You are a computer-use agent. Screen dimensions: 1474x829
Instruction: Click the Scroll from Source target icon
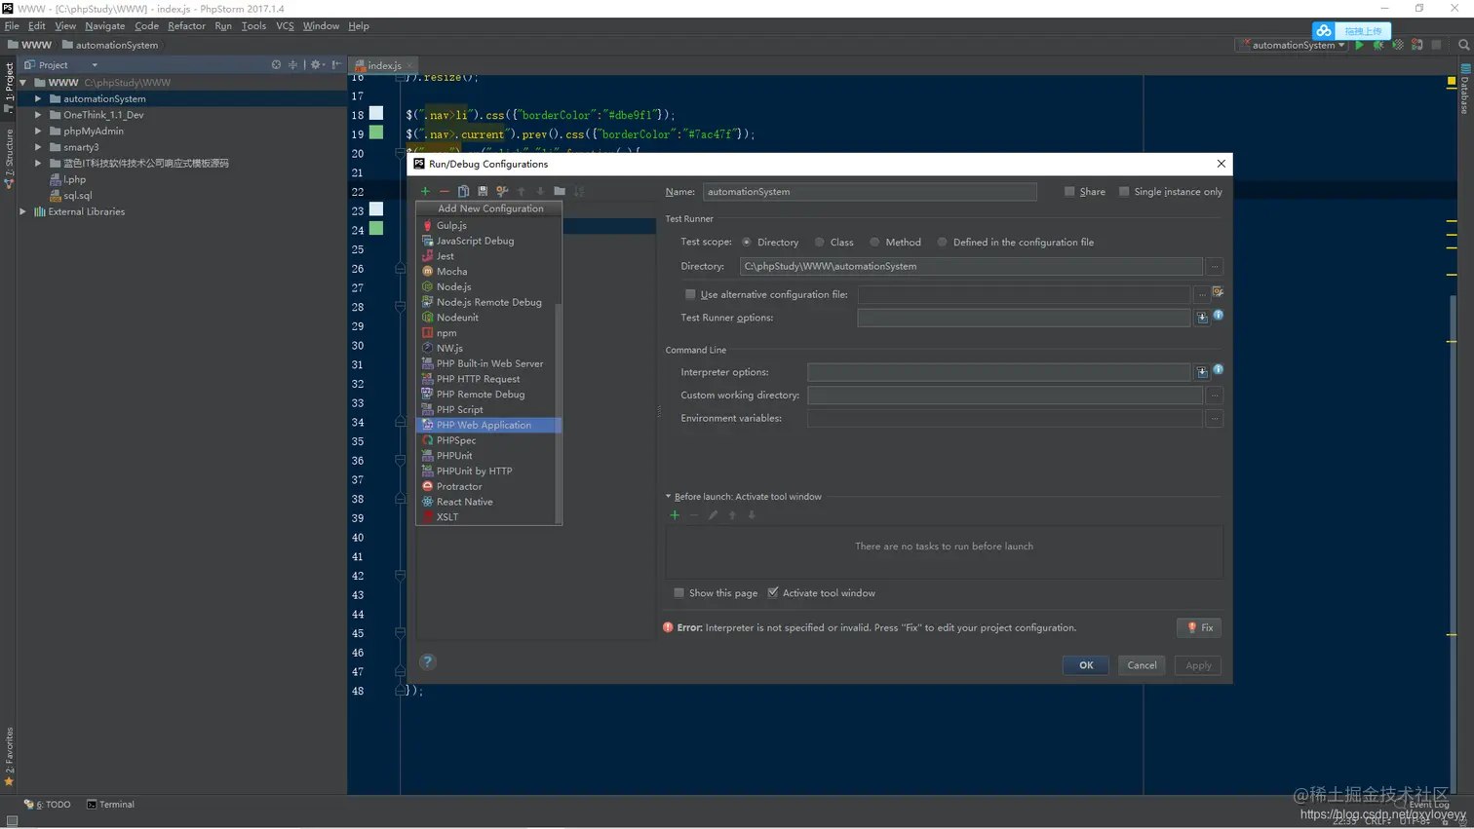click(276, 64)
